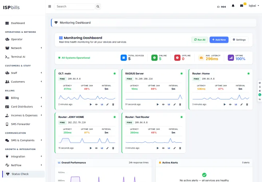The height and width of the screenshot is (182, 262).
Task: Open chart for RADIUS Server
Action: click(x=169, y=104)
